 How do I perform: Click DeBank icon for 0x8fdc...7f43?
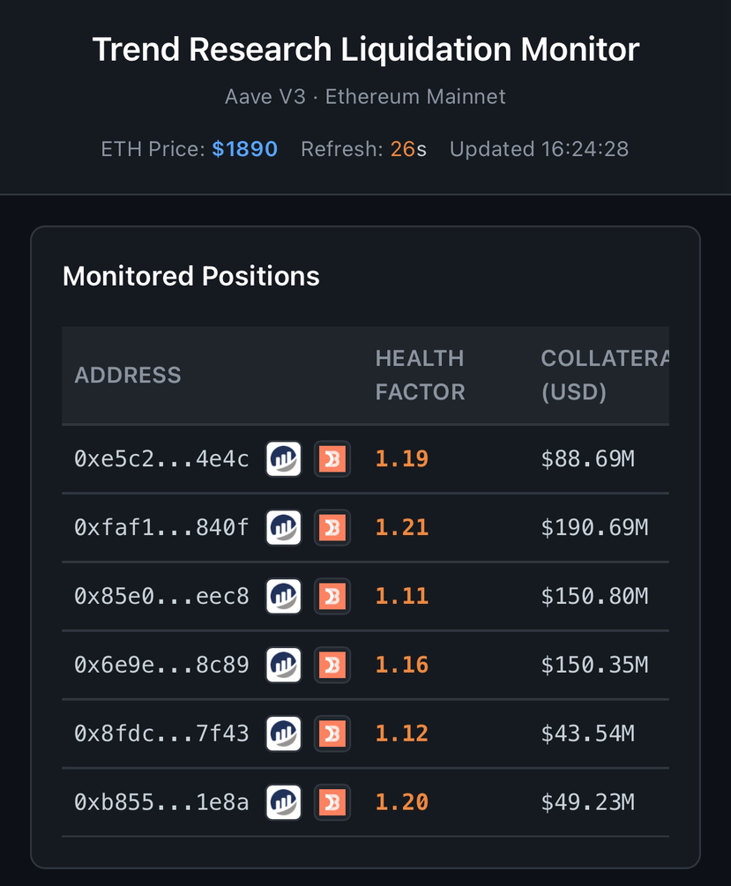pos(332,733)
